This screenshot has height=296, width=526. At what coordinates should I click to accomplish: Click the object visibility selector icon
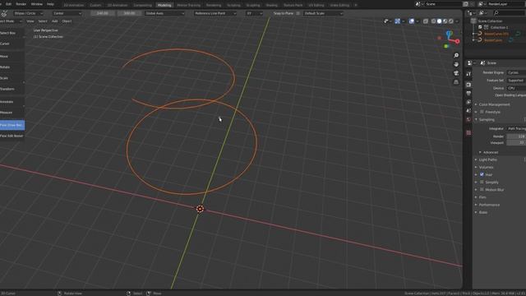coord(385,21)
